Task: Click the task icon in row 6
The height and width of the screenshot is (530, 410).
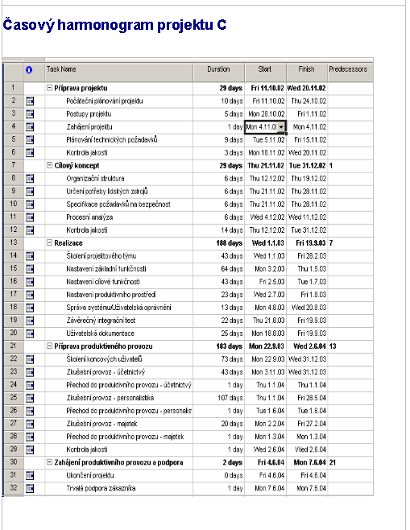Action: coord(30,152)
